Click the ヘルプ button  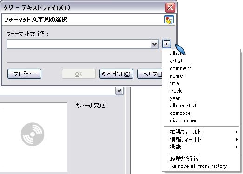click(x=150, y=74)
